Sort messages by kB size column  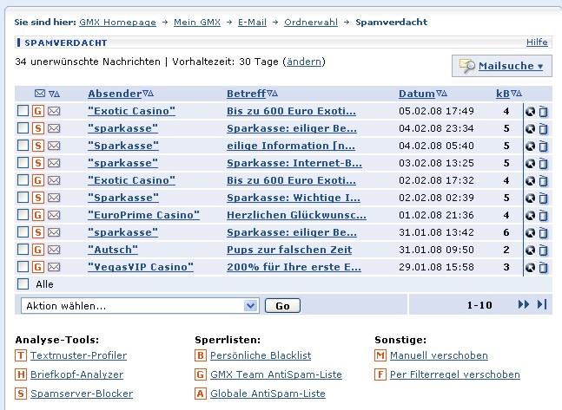pos(503,94)
